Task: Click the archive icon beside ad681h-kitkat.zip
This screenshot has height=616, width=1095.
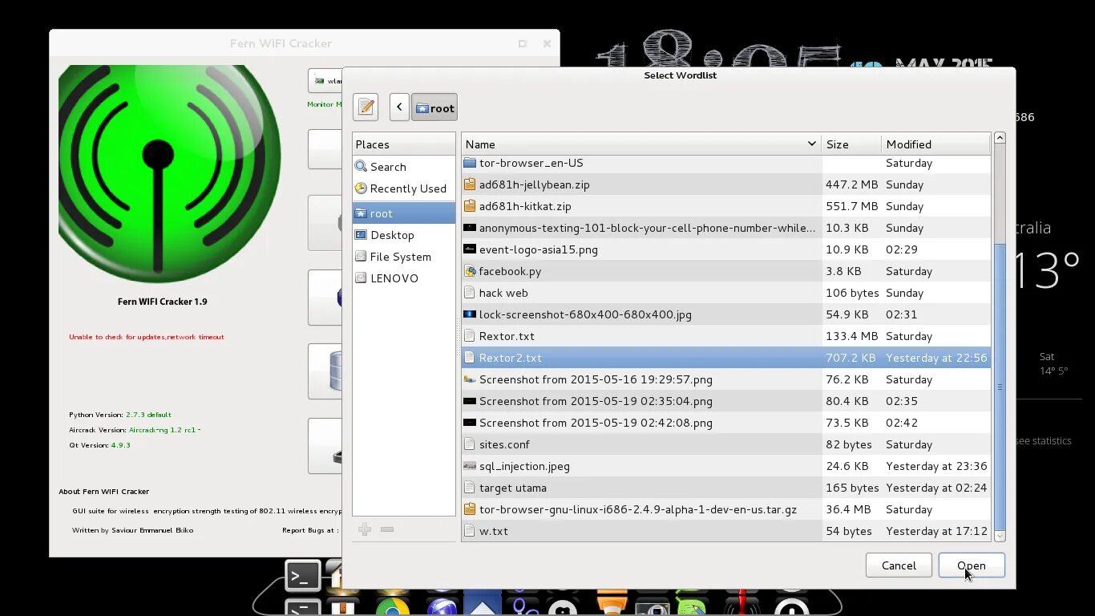Action: coord(470,206)
